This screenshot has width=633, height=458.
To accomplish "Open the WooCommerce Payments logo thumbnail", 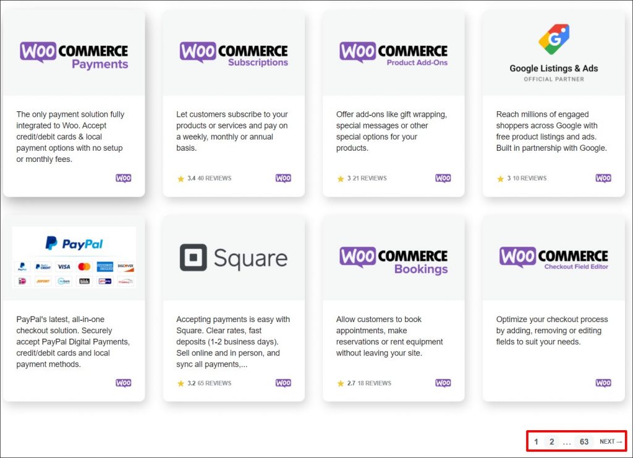I will pos(74,55).
